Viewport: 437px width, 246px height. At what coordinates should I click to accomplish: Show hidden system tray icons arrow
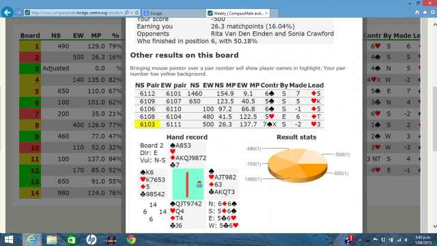coord(360,240)
